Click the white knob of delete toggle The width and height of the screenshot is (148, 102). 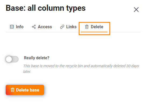click(9, 59)
